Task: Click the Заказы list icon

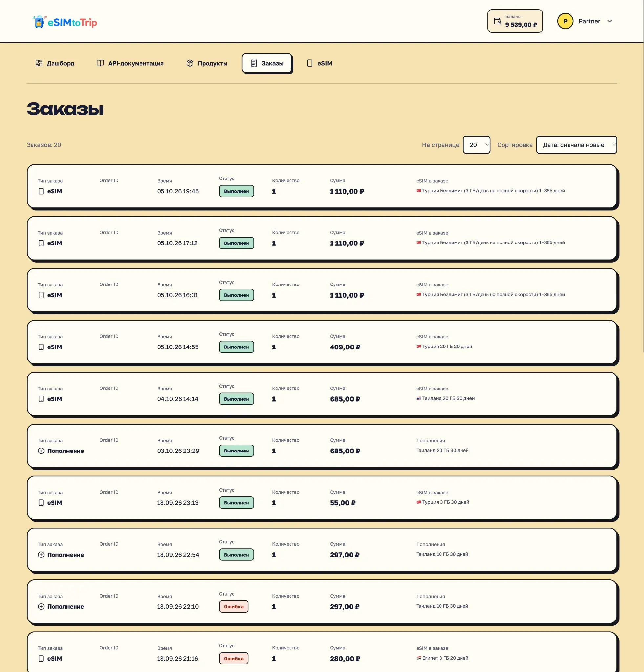Action: [x=254, y=63]
